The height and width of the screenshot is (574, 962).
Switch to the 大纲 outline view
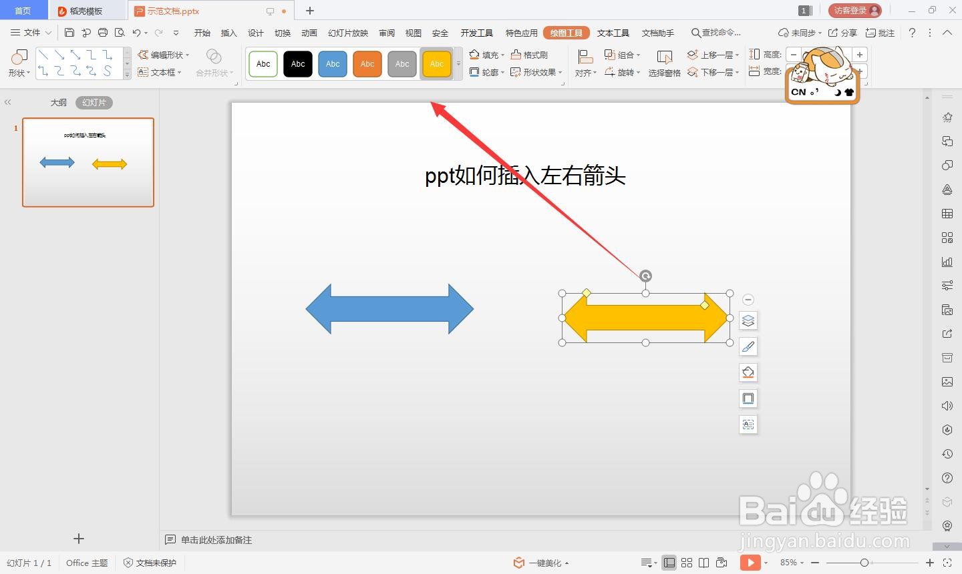tap(59, 102)
